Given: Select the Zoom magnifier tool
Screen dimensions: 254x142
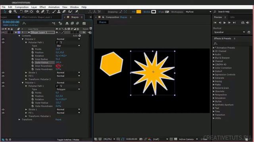Looking at the screenshot, I should tap(15, 11).
